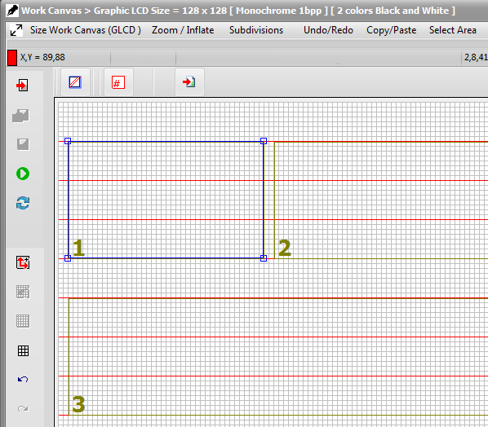The image size is (488, 427).
Task: Open the Copy/Paste menu
Action: click(x=391, y=30)
